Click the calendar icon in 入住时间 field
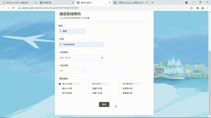This screenshot has height=118, width=211. [102, 57]
